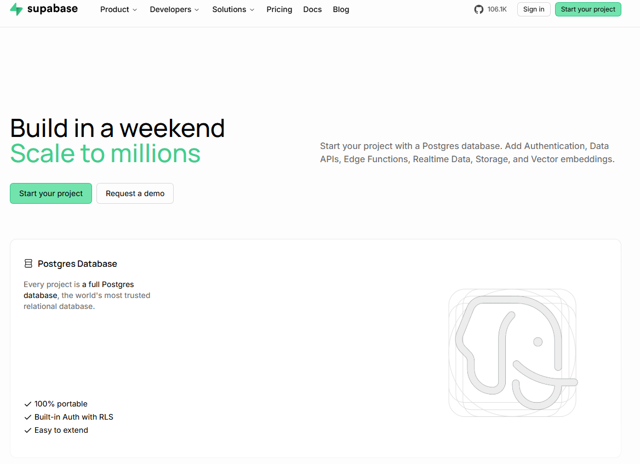The width and height of the screenshot is (640, 464).
Task: Click the Postgres Database stack icon
Action: tap(28, 263)
